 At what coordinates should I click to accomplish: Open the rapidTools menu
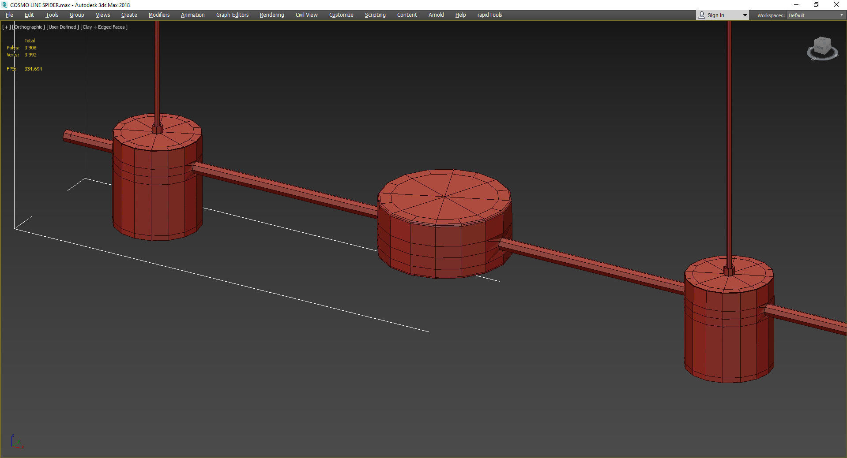489,15
